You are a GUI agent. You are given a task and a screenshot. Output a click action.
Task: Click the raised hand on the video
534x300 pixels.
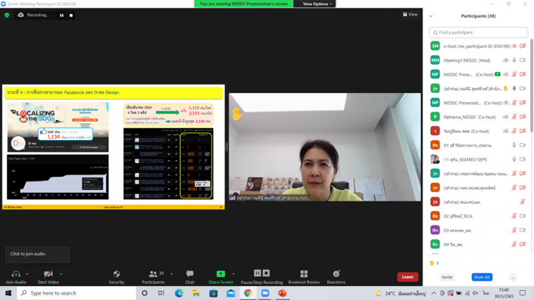(237, 114)
